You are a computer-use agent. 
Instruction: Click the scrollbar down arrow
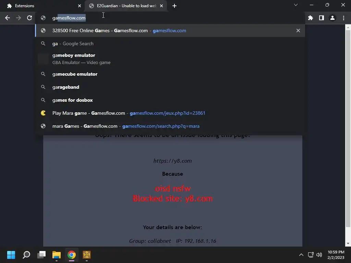(x=348, y=243)
